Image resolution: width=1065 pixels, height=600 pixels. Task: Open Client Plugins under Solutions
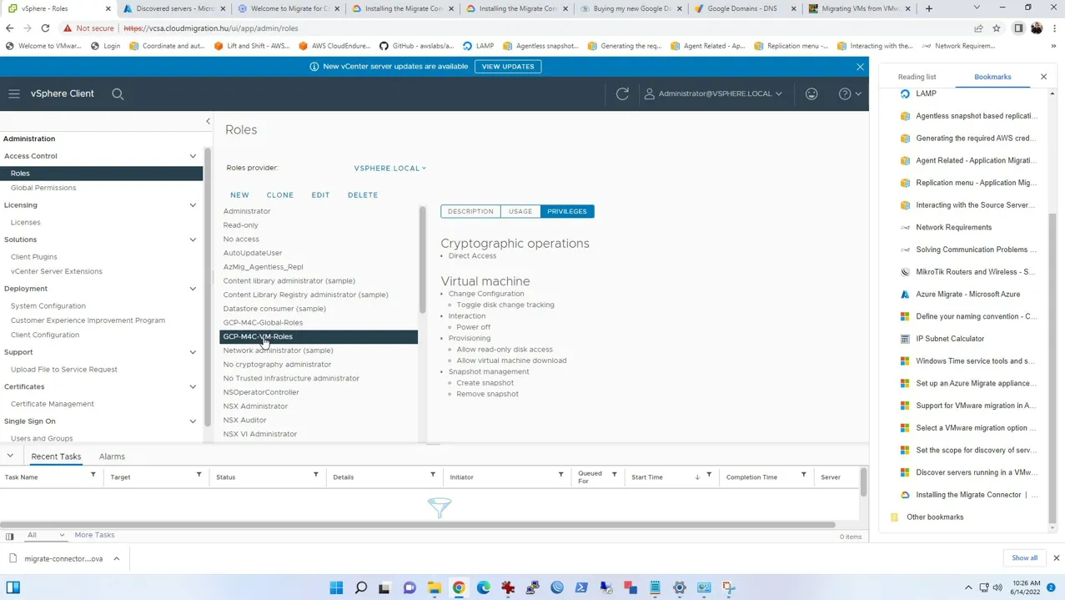33,257
